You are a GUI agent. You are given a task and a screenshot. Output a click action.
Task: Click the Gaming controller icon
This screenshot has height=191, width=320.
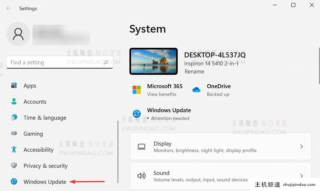coord(14,133)
